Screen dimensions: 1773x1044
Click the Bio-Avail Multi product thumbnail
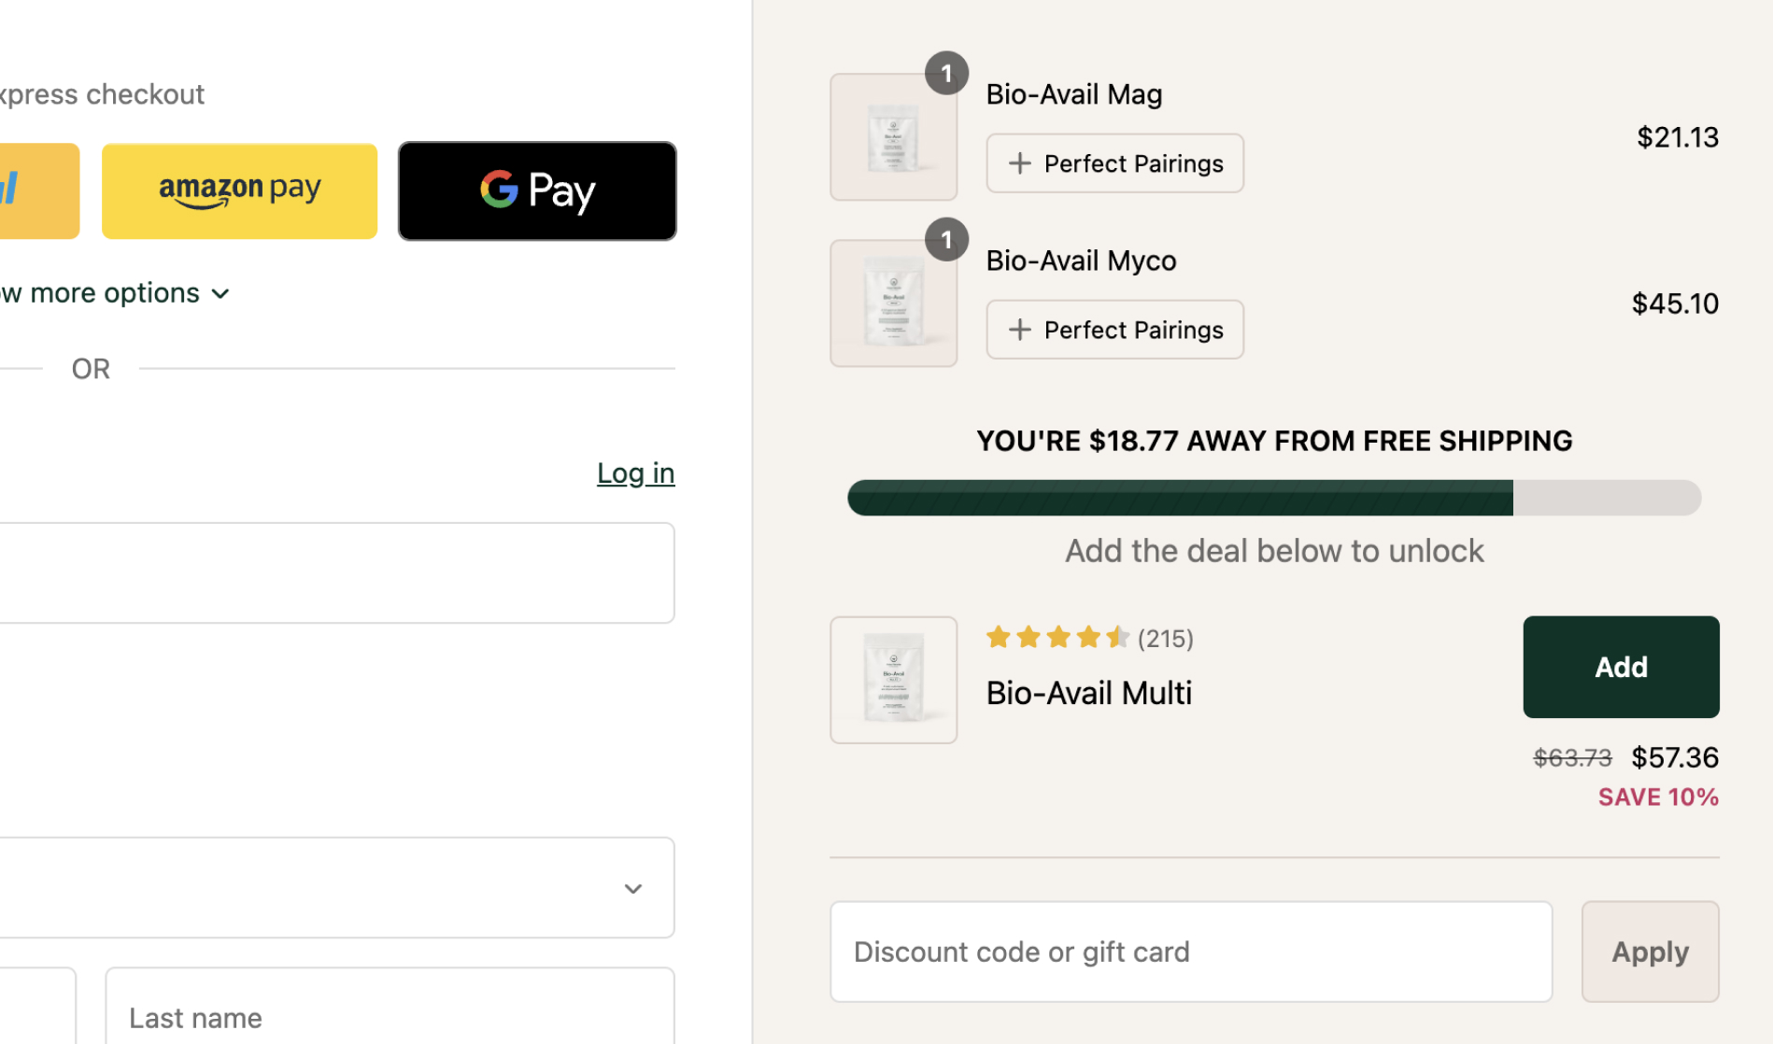(x=893, y=680)
